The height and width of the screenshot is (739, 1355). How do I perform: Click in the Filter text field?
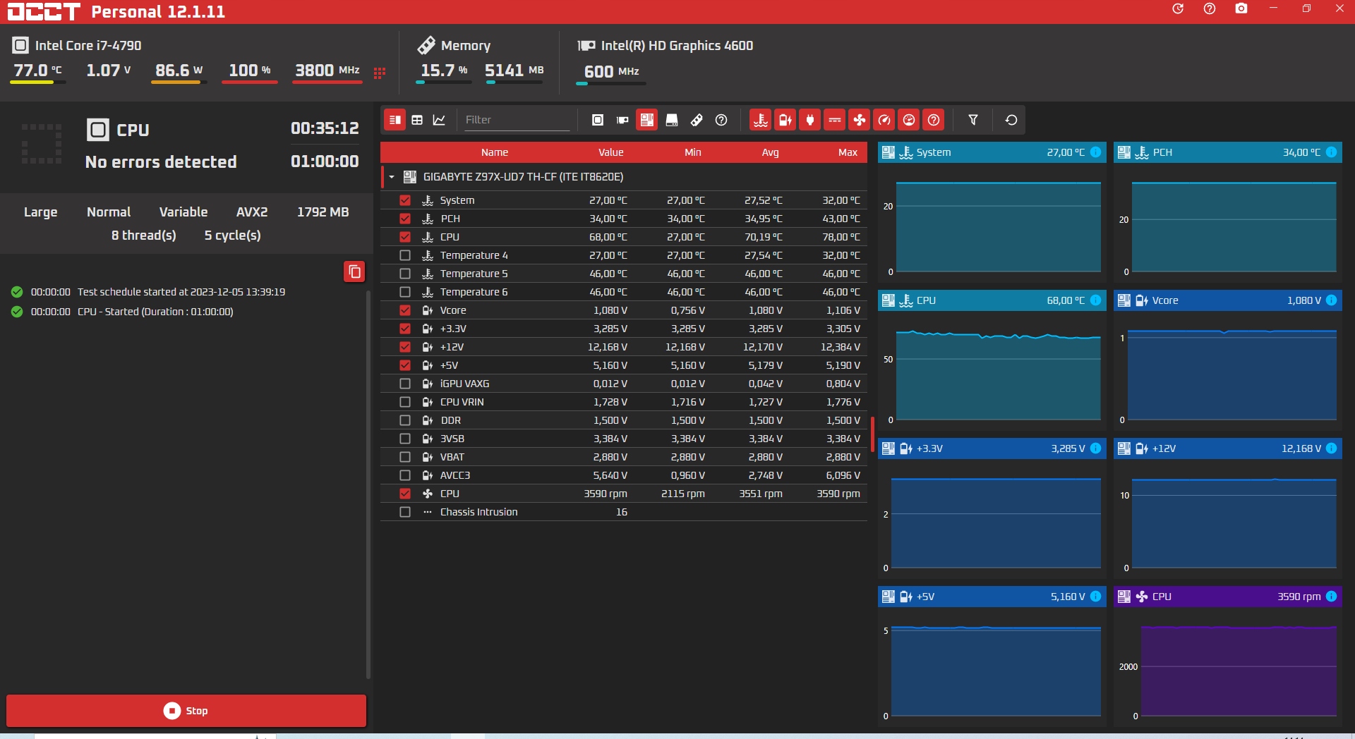(x=517, y=120)
